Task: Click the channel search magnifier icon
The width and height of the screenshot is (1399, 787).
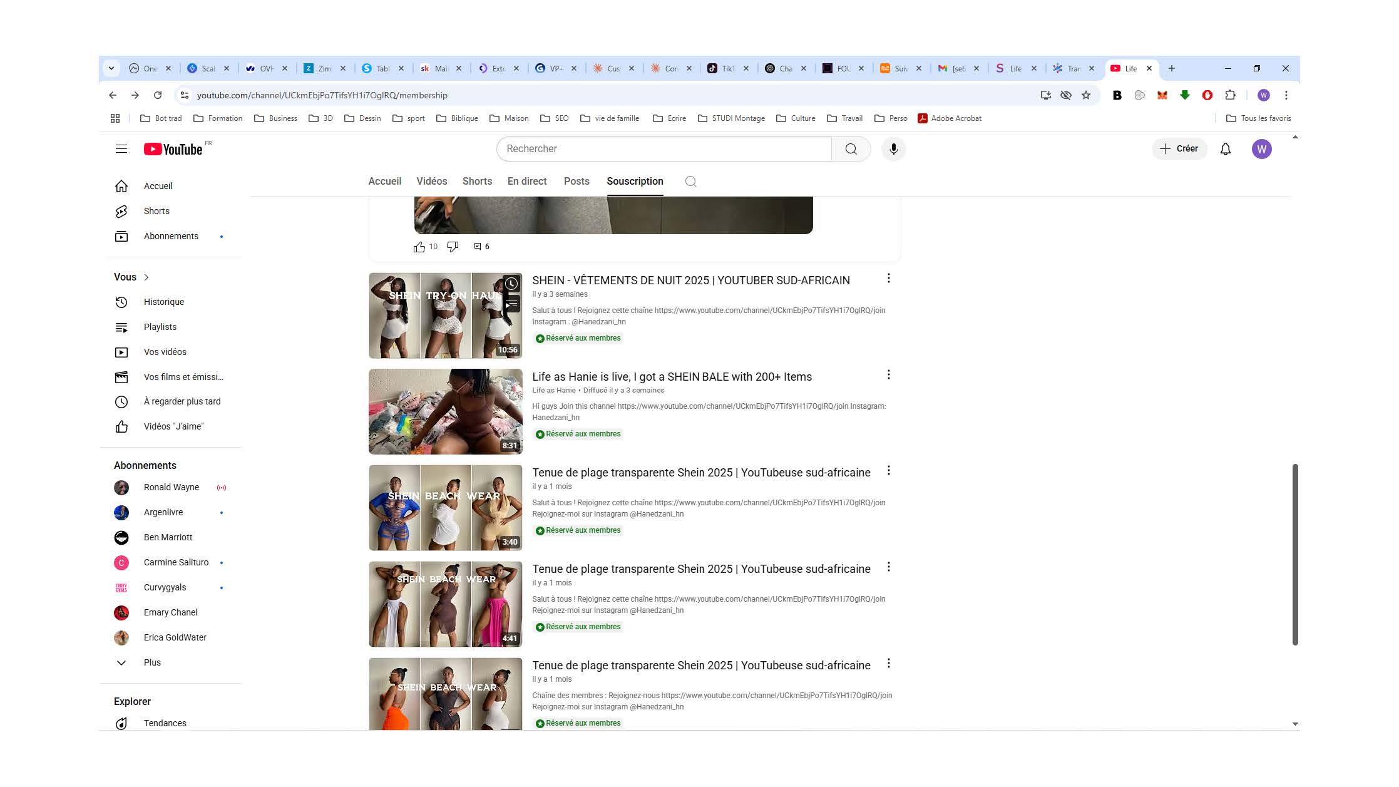Action: [x=690, y=182]
